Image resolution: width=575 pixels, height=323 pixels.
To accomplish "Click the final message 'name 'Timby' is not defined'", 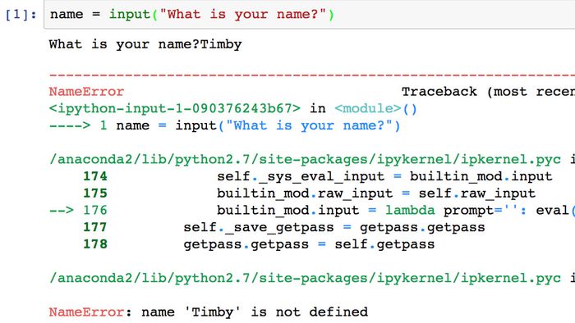I will point(255,312).
